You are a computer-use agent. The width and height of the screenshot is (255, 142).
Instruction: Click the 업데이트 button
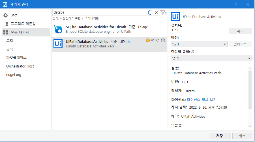point(240,44)
